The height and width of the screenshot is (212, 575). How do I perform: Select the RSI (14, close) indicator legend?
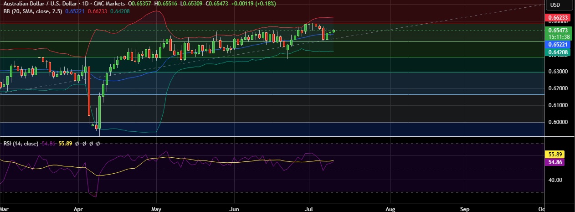coord(21,143)
